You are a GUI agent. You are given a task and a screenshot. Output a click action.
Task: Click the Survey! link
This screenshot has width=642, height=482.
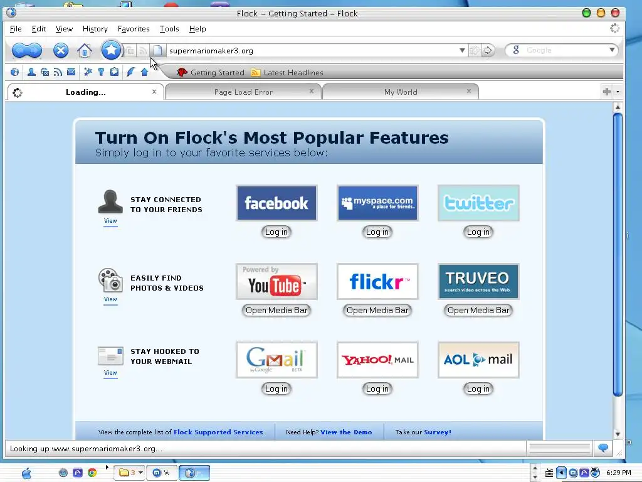437,432
